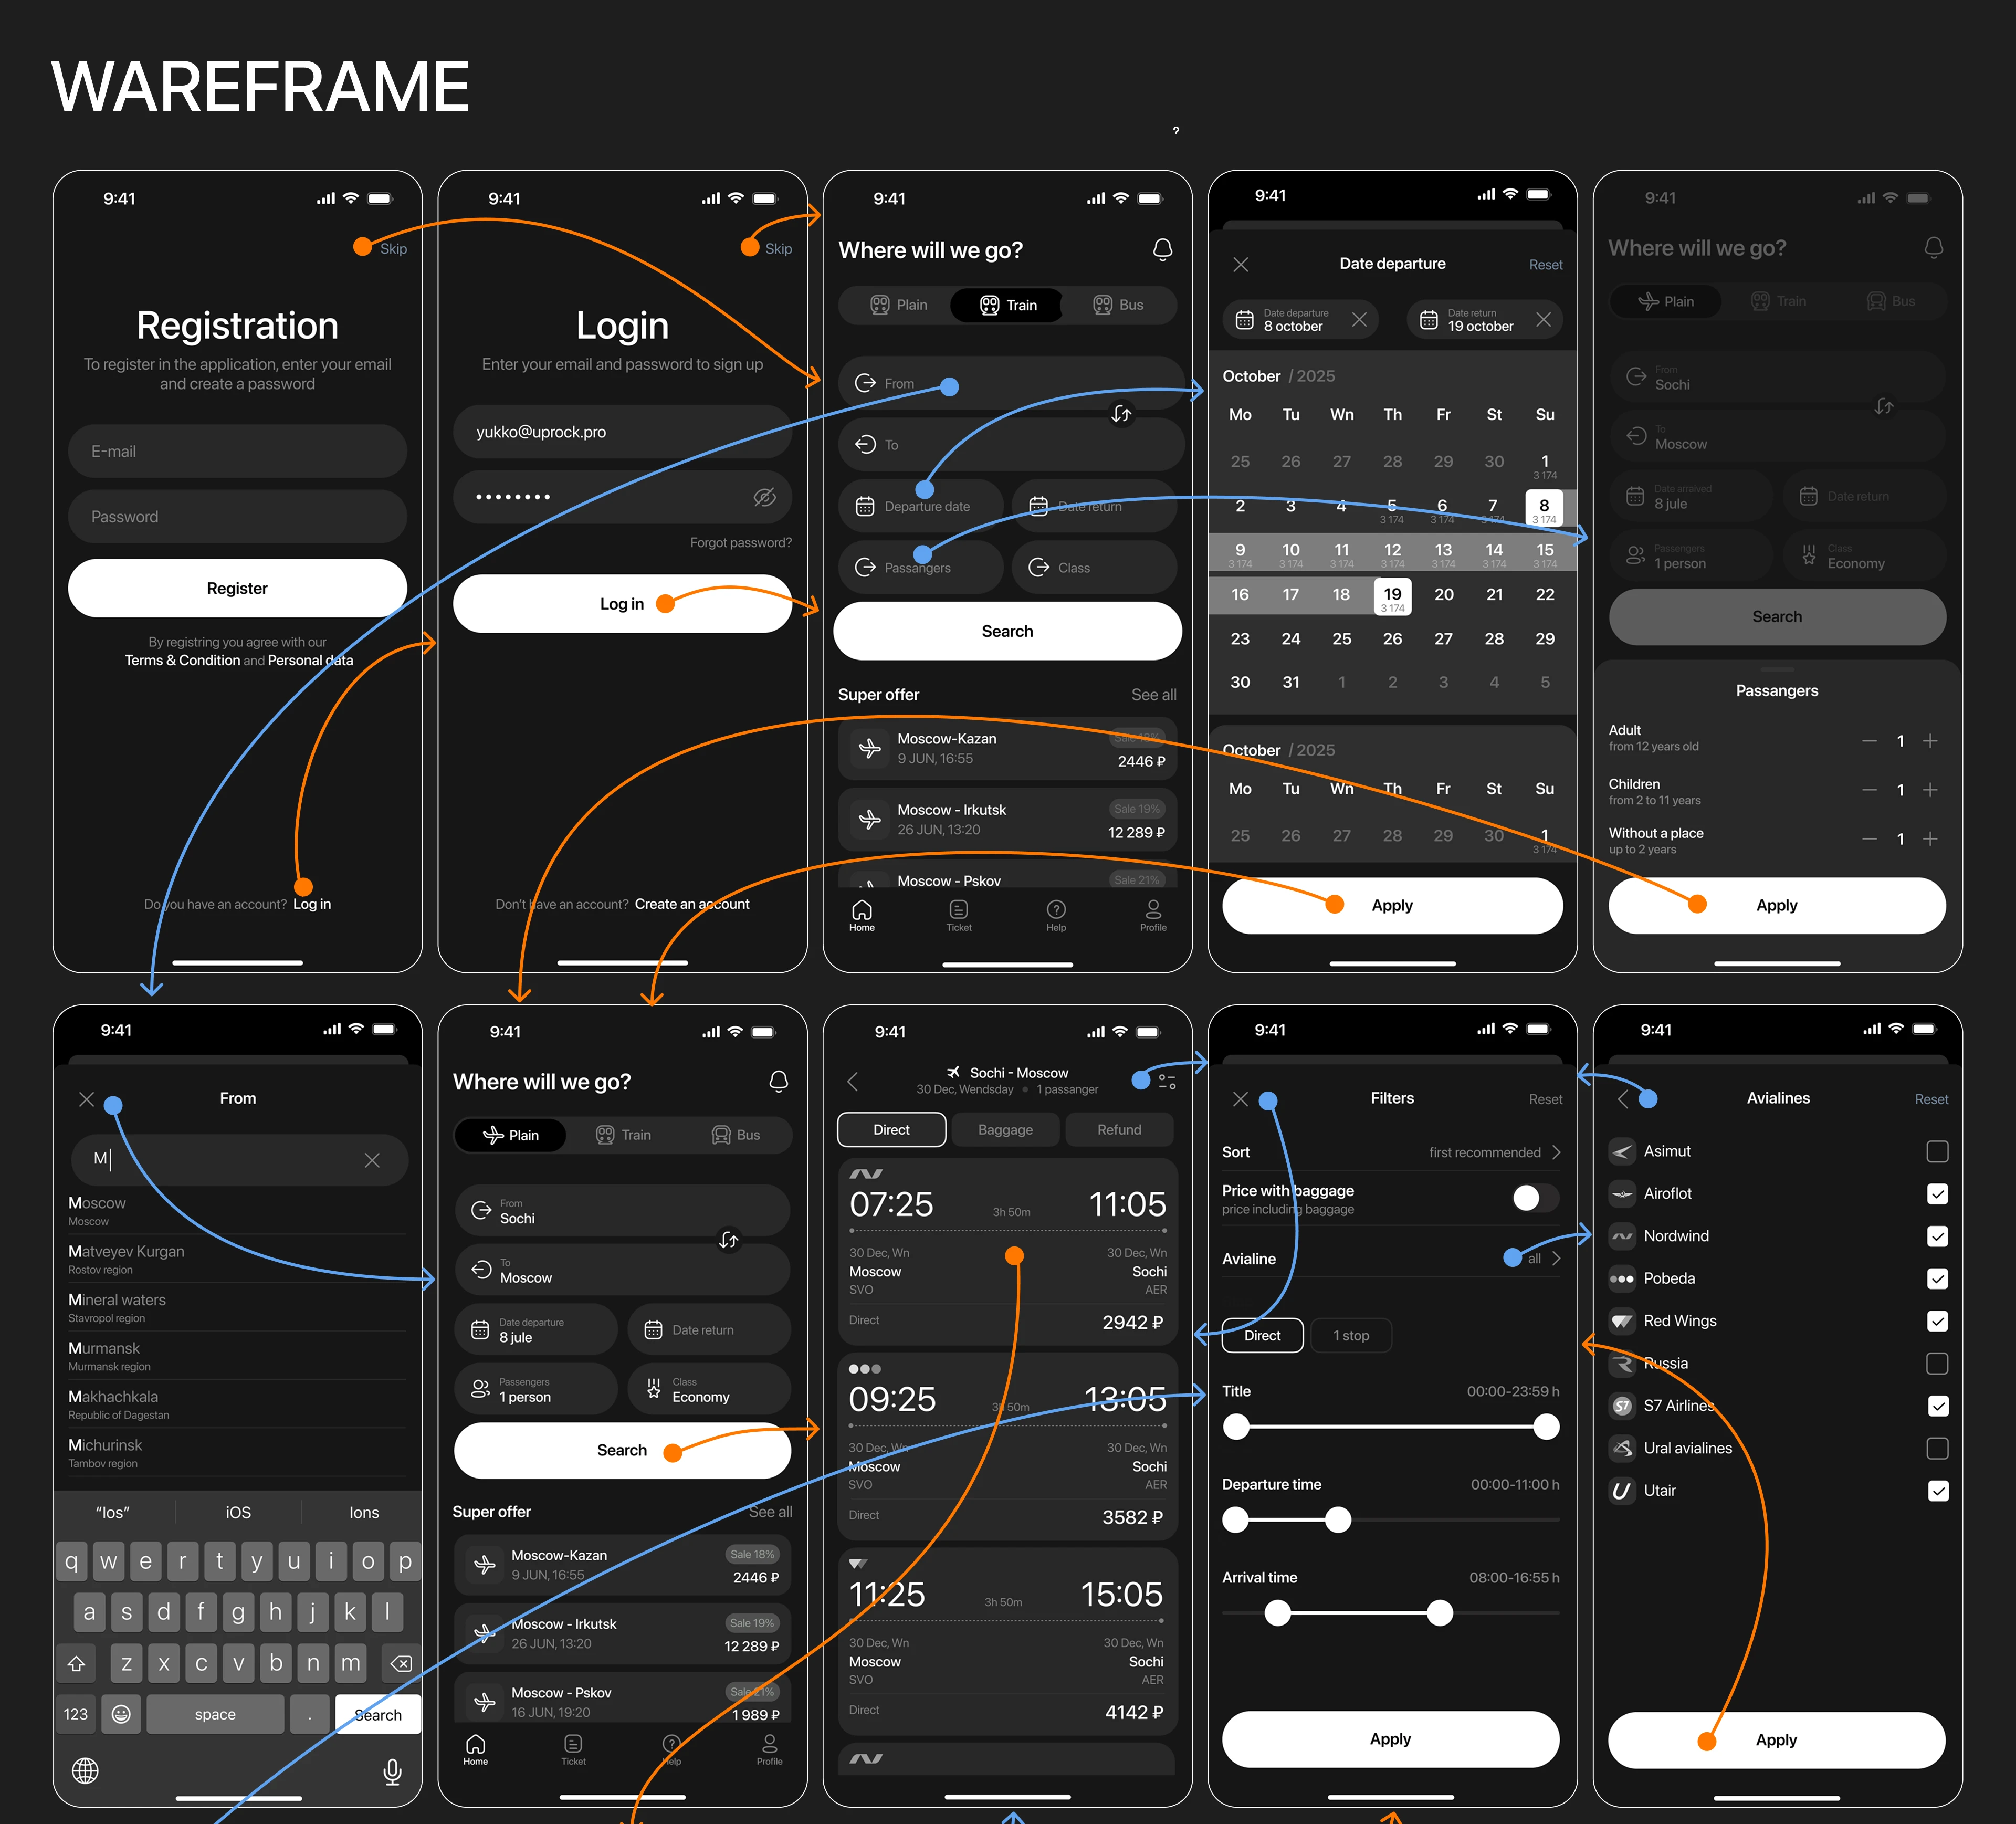This screenshot has height=1824, width=2016.
Task: Expand the Avialine all chevron
Action: pyautogui.click(x=1556, y=1259)
